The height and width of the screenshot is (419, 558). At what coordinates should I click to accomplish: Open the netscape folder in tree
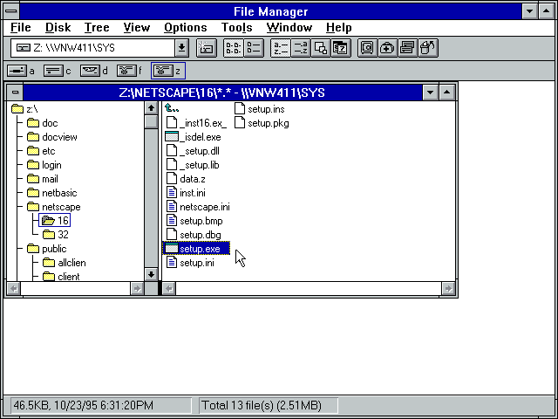pyautogui.click(x=54, y=207)
